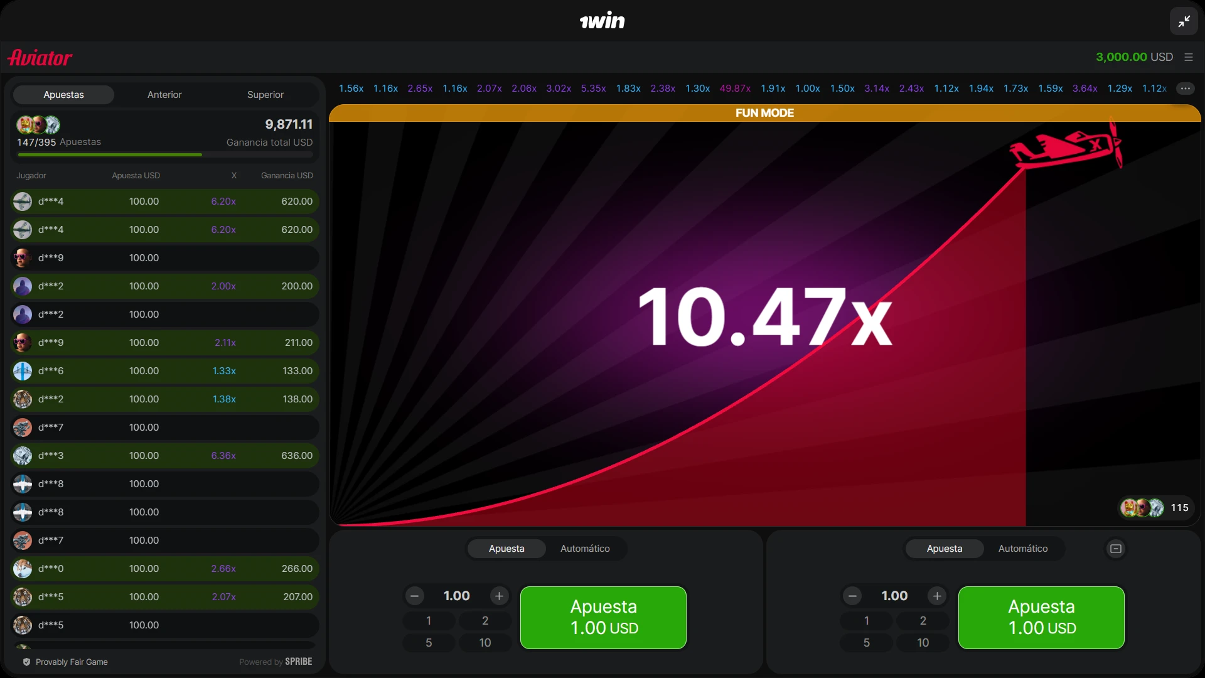Expand the full multiplier history with the ellipsis button
The width and height of the screenshot is (1205, 678).
(1186, 89)
